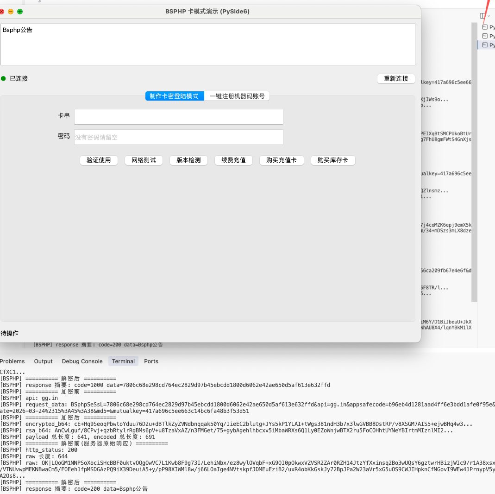
Task: Open the Output panel tab
Action: coord(43,361)
